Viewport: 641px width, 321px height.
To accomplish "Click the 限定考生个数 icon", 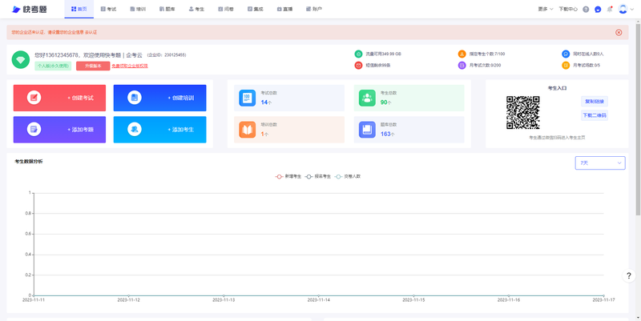I will [462, 54].
